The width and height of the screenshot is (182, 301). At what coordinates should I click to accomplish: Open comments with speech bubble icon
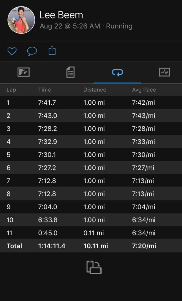pos(32,51)
